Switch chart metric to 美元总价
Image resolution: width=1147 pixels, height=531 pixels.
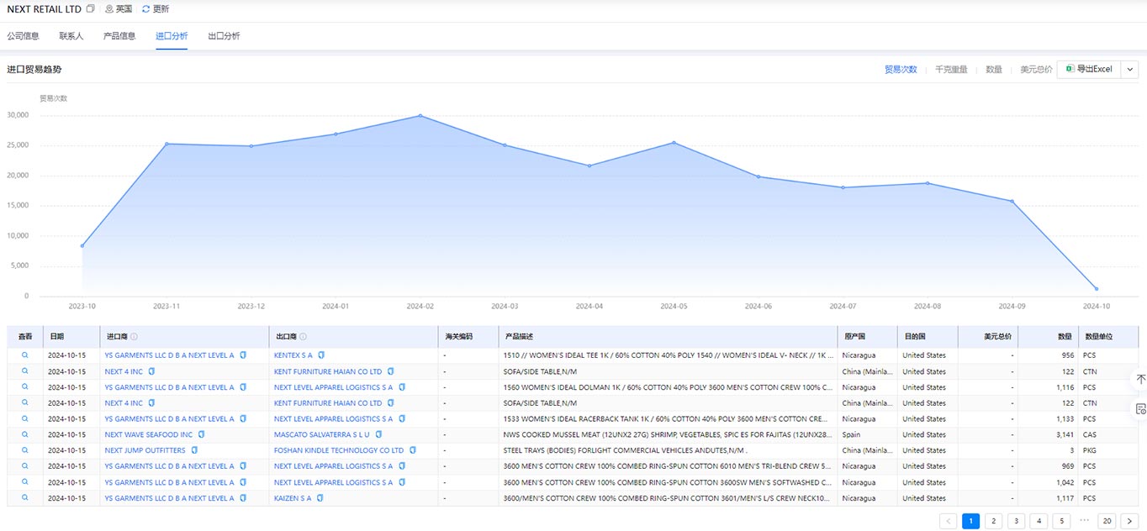point(1036,70)
